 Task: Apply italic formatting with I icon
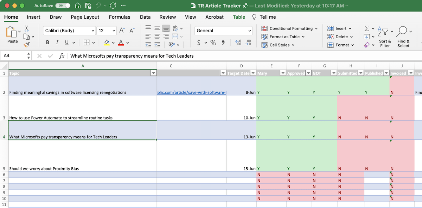click(57, 43)
